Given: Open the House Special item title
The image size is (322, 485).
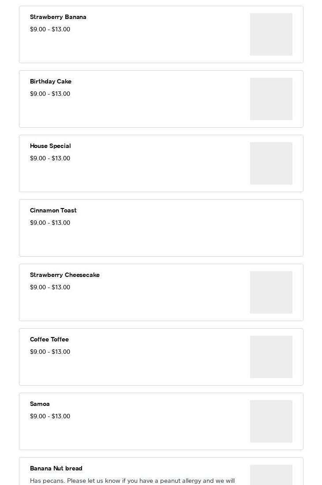Looking at the screenshot, I should point(50,146).
